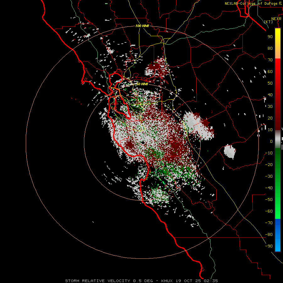This screenshot has width=283, height=283.
Task: Click the black radar site dot at echo center
Action: pos(143,142)
